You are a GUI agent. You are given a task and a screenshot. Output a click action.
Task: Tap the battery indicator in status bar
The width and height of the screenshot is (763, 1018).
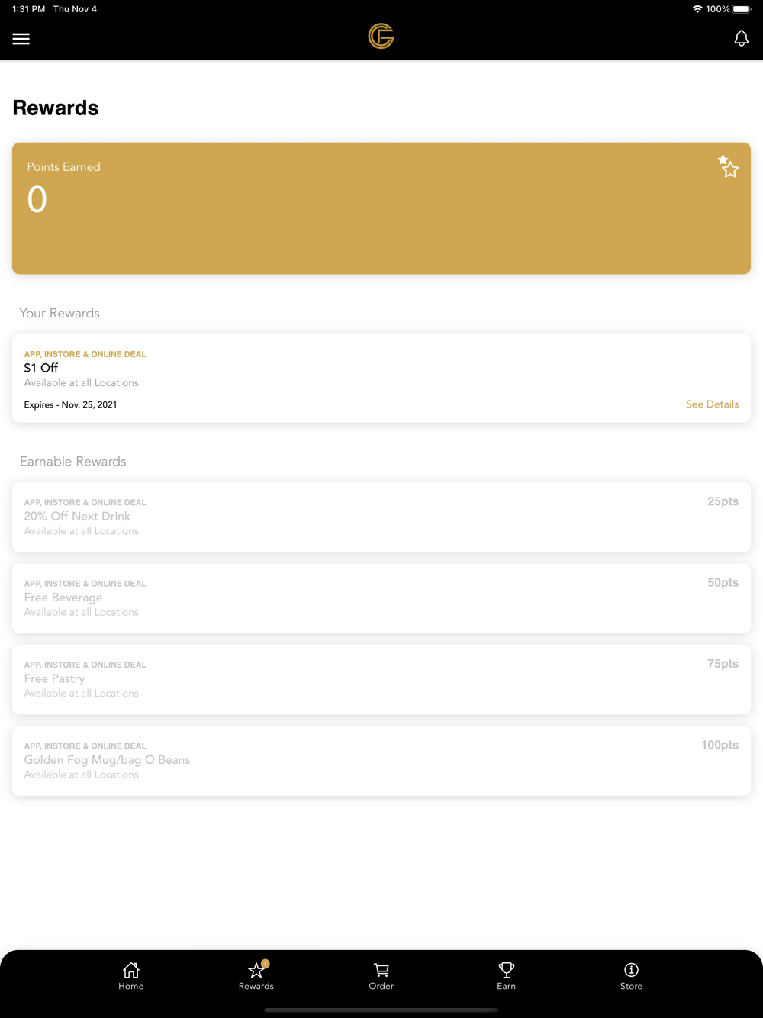tap(742, 9)
